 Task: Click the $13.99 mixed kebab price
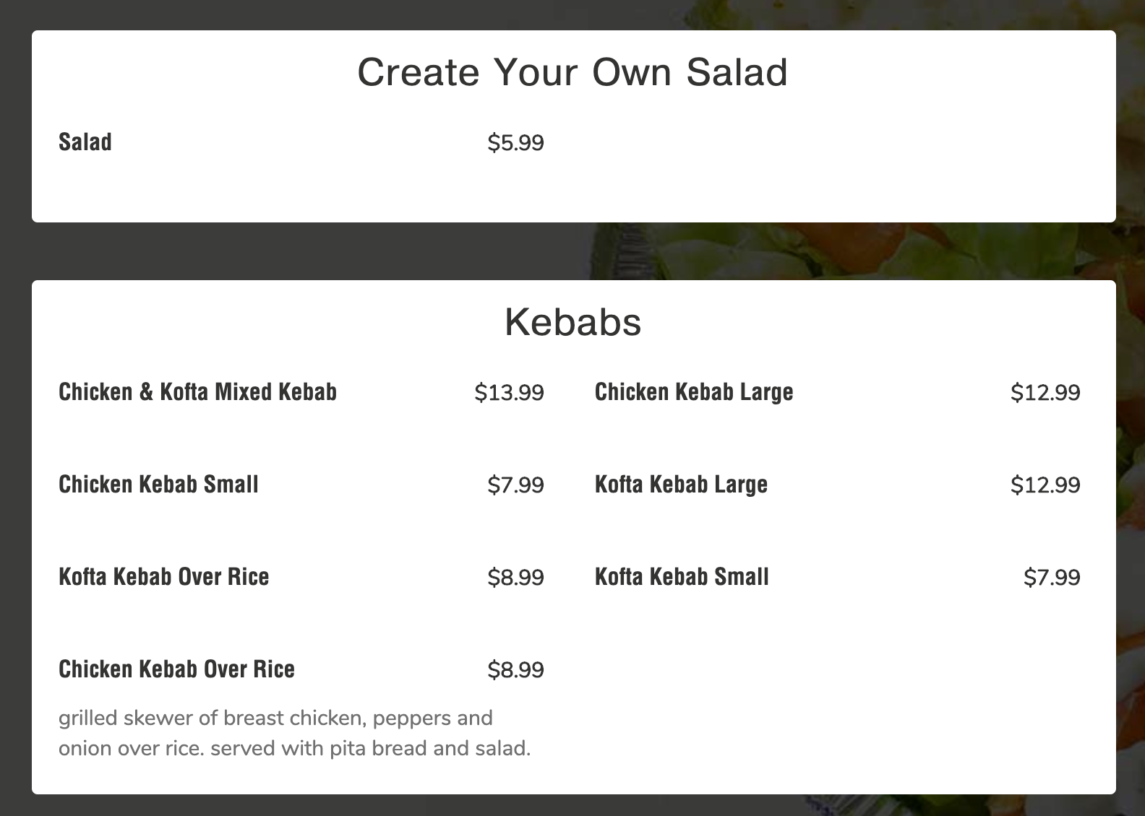pos(509,393)
